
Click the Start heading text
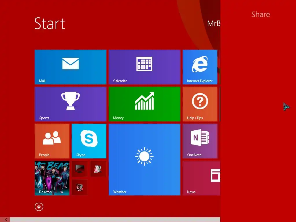50,23
